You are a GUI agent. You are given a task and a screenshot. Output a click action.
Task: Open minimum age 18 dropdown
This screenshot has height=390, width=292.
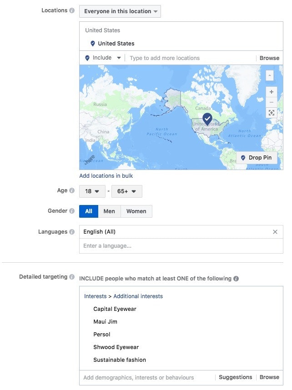click(92, 191)
